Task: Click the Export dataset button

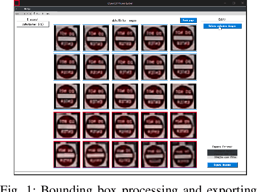Action: point(223,165)
